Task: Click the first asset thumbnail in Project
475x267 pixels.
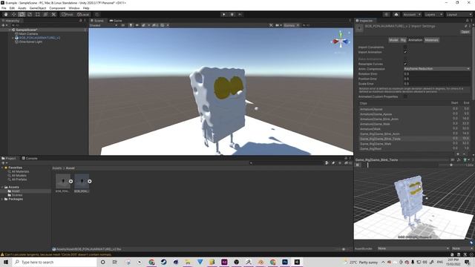Action: (x=63, y=181)
